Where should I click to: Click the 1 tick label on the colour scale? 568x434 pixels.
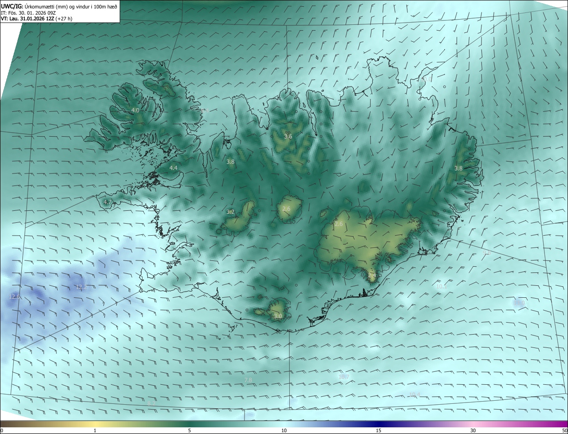[x=95, y=430]
